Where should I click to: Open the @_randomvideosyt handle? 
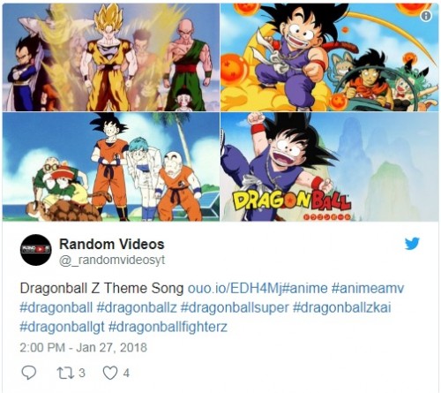click(x=112, y=261)
